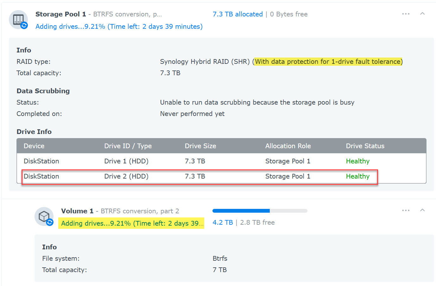Click 'Synology Hybrid RAID (SHR)' RAID type value
The image size is (436, 286).
coord(205,62)
